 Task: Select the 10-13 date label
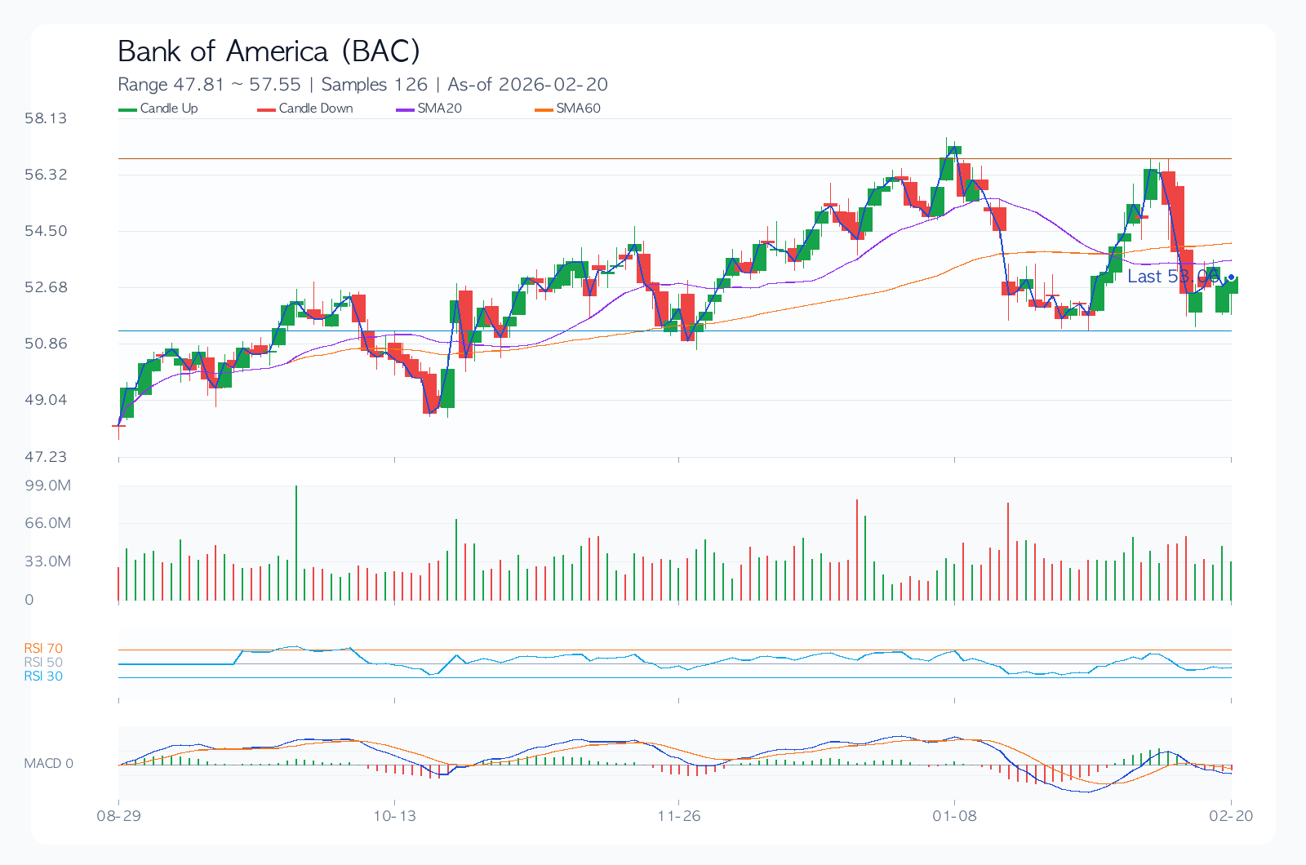[x=394, y=816]
